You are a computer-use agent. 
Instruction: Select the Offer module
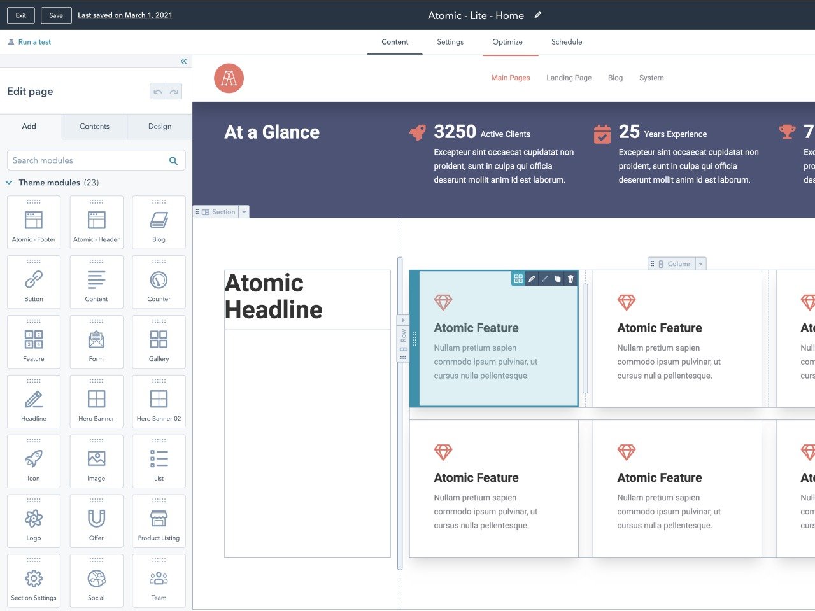coord(96,521)
